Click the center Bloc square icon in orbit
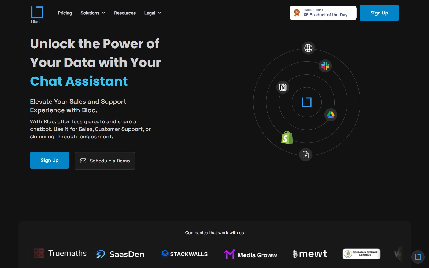Image resolution: width=429 pixels, height=268 pixels. point(307,102)
